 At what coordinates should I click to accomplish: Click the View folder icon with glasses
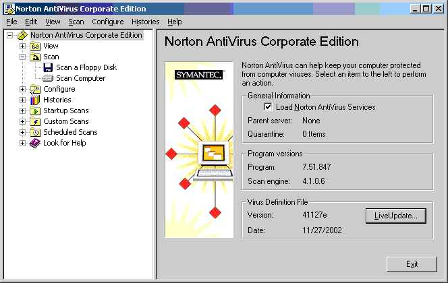(x=35, y=46)
